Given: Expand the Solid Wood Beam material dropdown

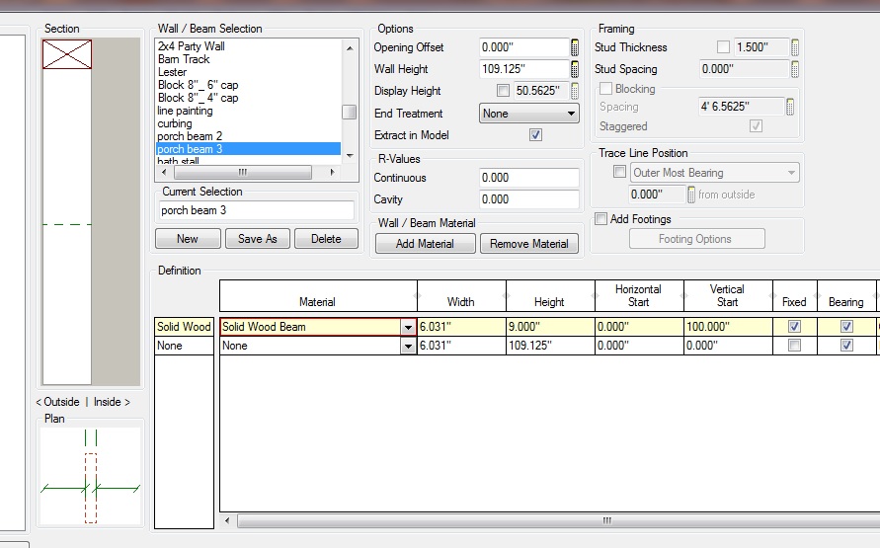Looking at the screenshot, I should [x=408, y=327].
